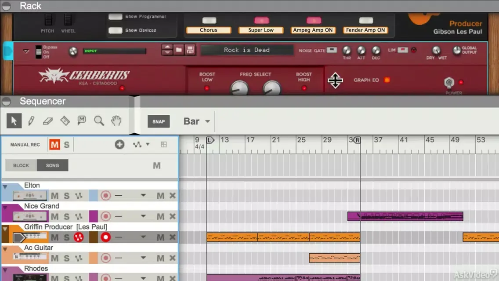Screen dimensions: 499x281
Task: Toggle the SNAP button
Action: pos(159,121)
